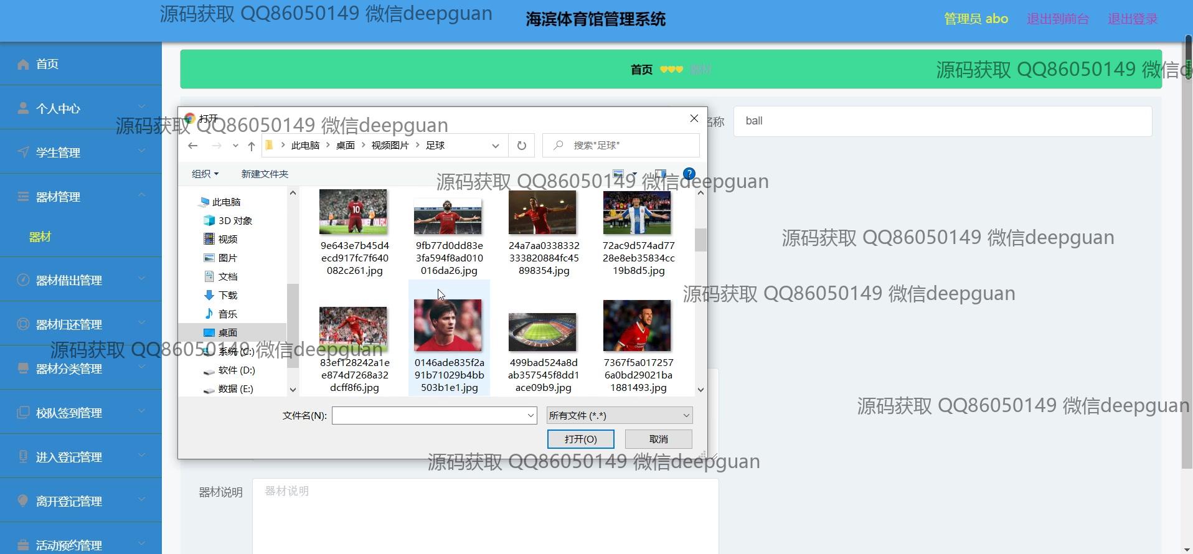1193x554 pixels.
Task: Go up one folder level arrow
Action: 251,146
